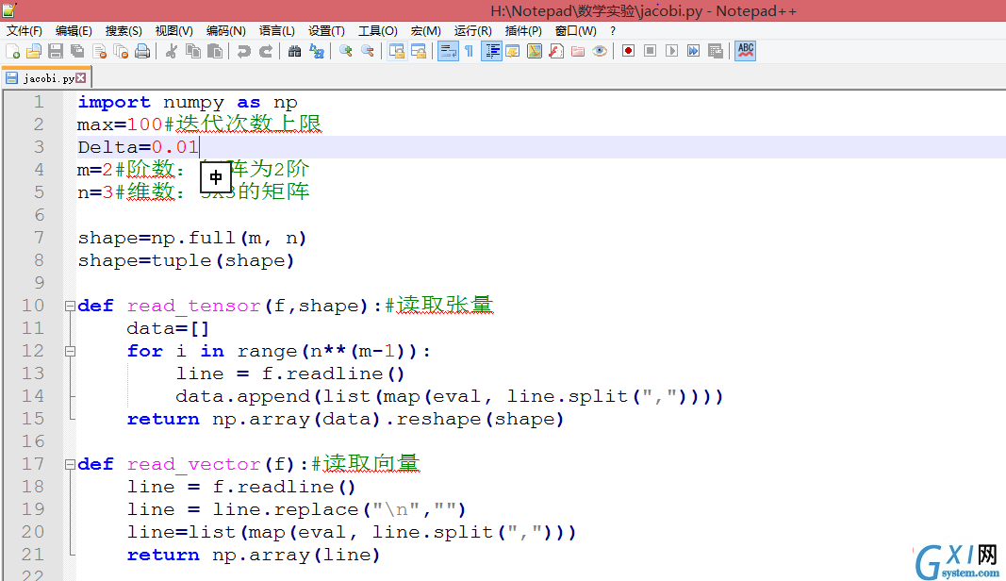Image resolution: width=1006 pixels, height=581 pixels.
Task: Click line number 16 in margin
Action: click(x=33, y=441)
